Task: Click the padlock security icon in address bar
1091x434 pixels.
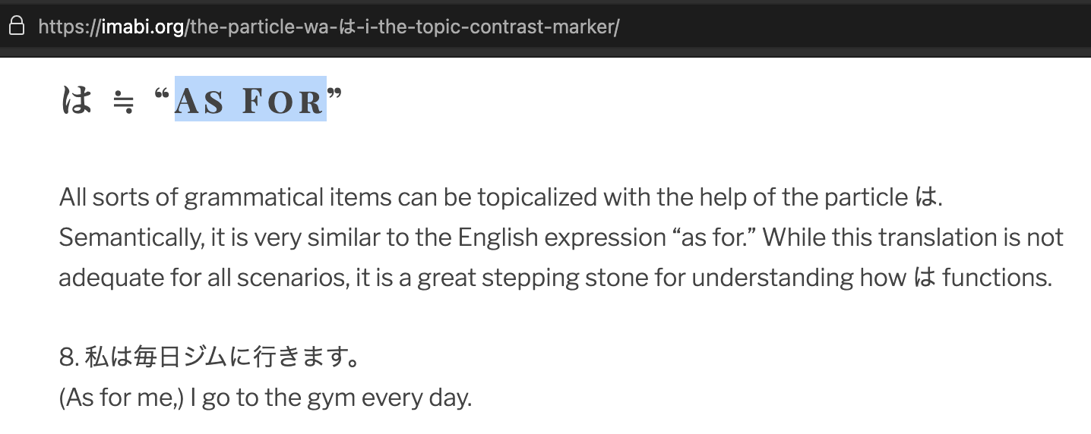Action: coord(17,27)
